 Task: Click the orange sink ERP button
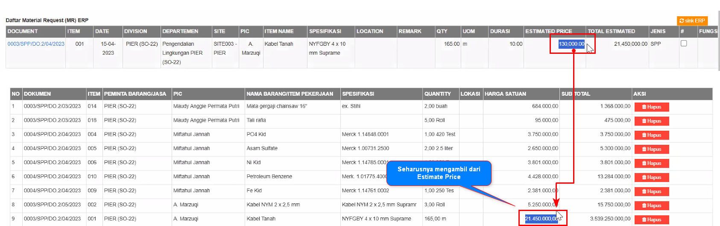click(692, 21)
